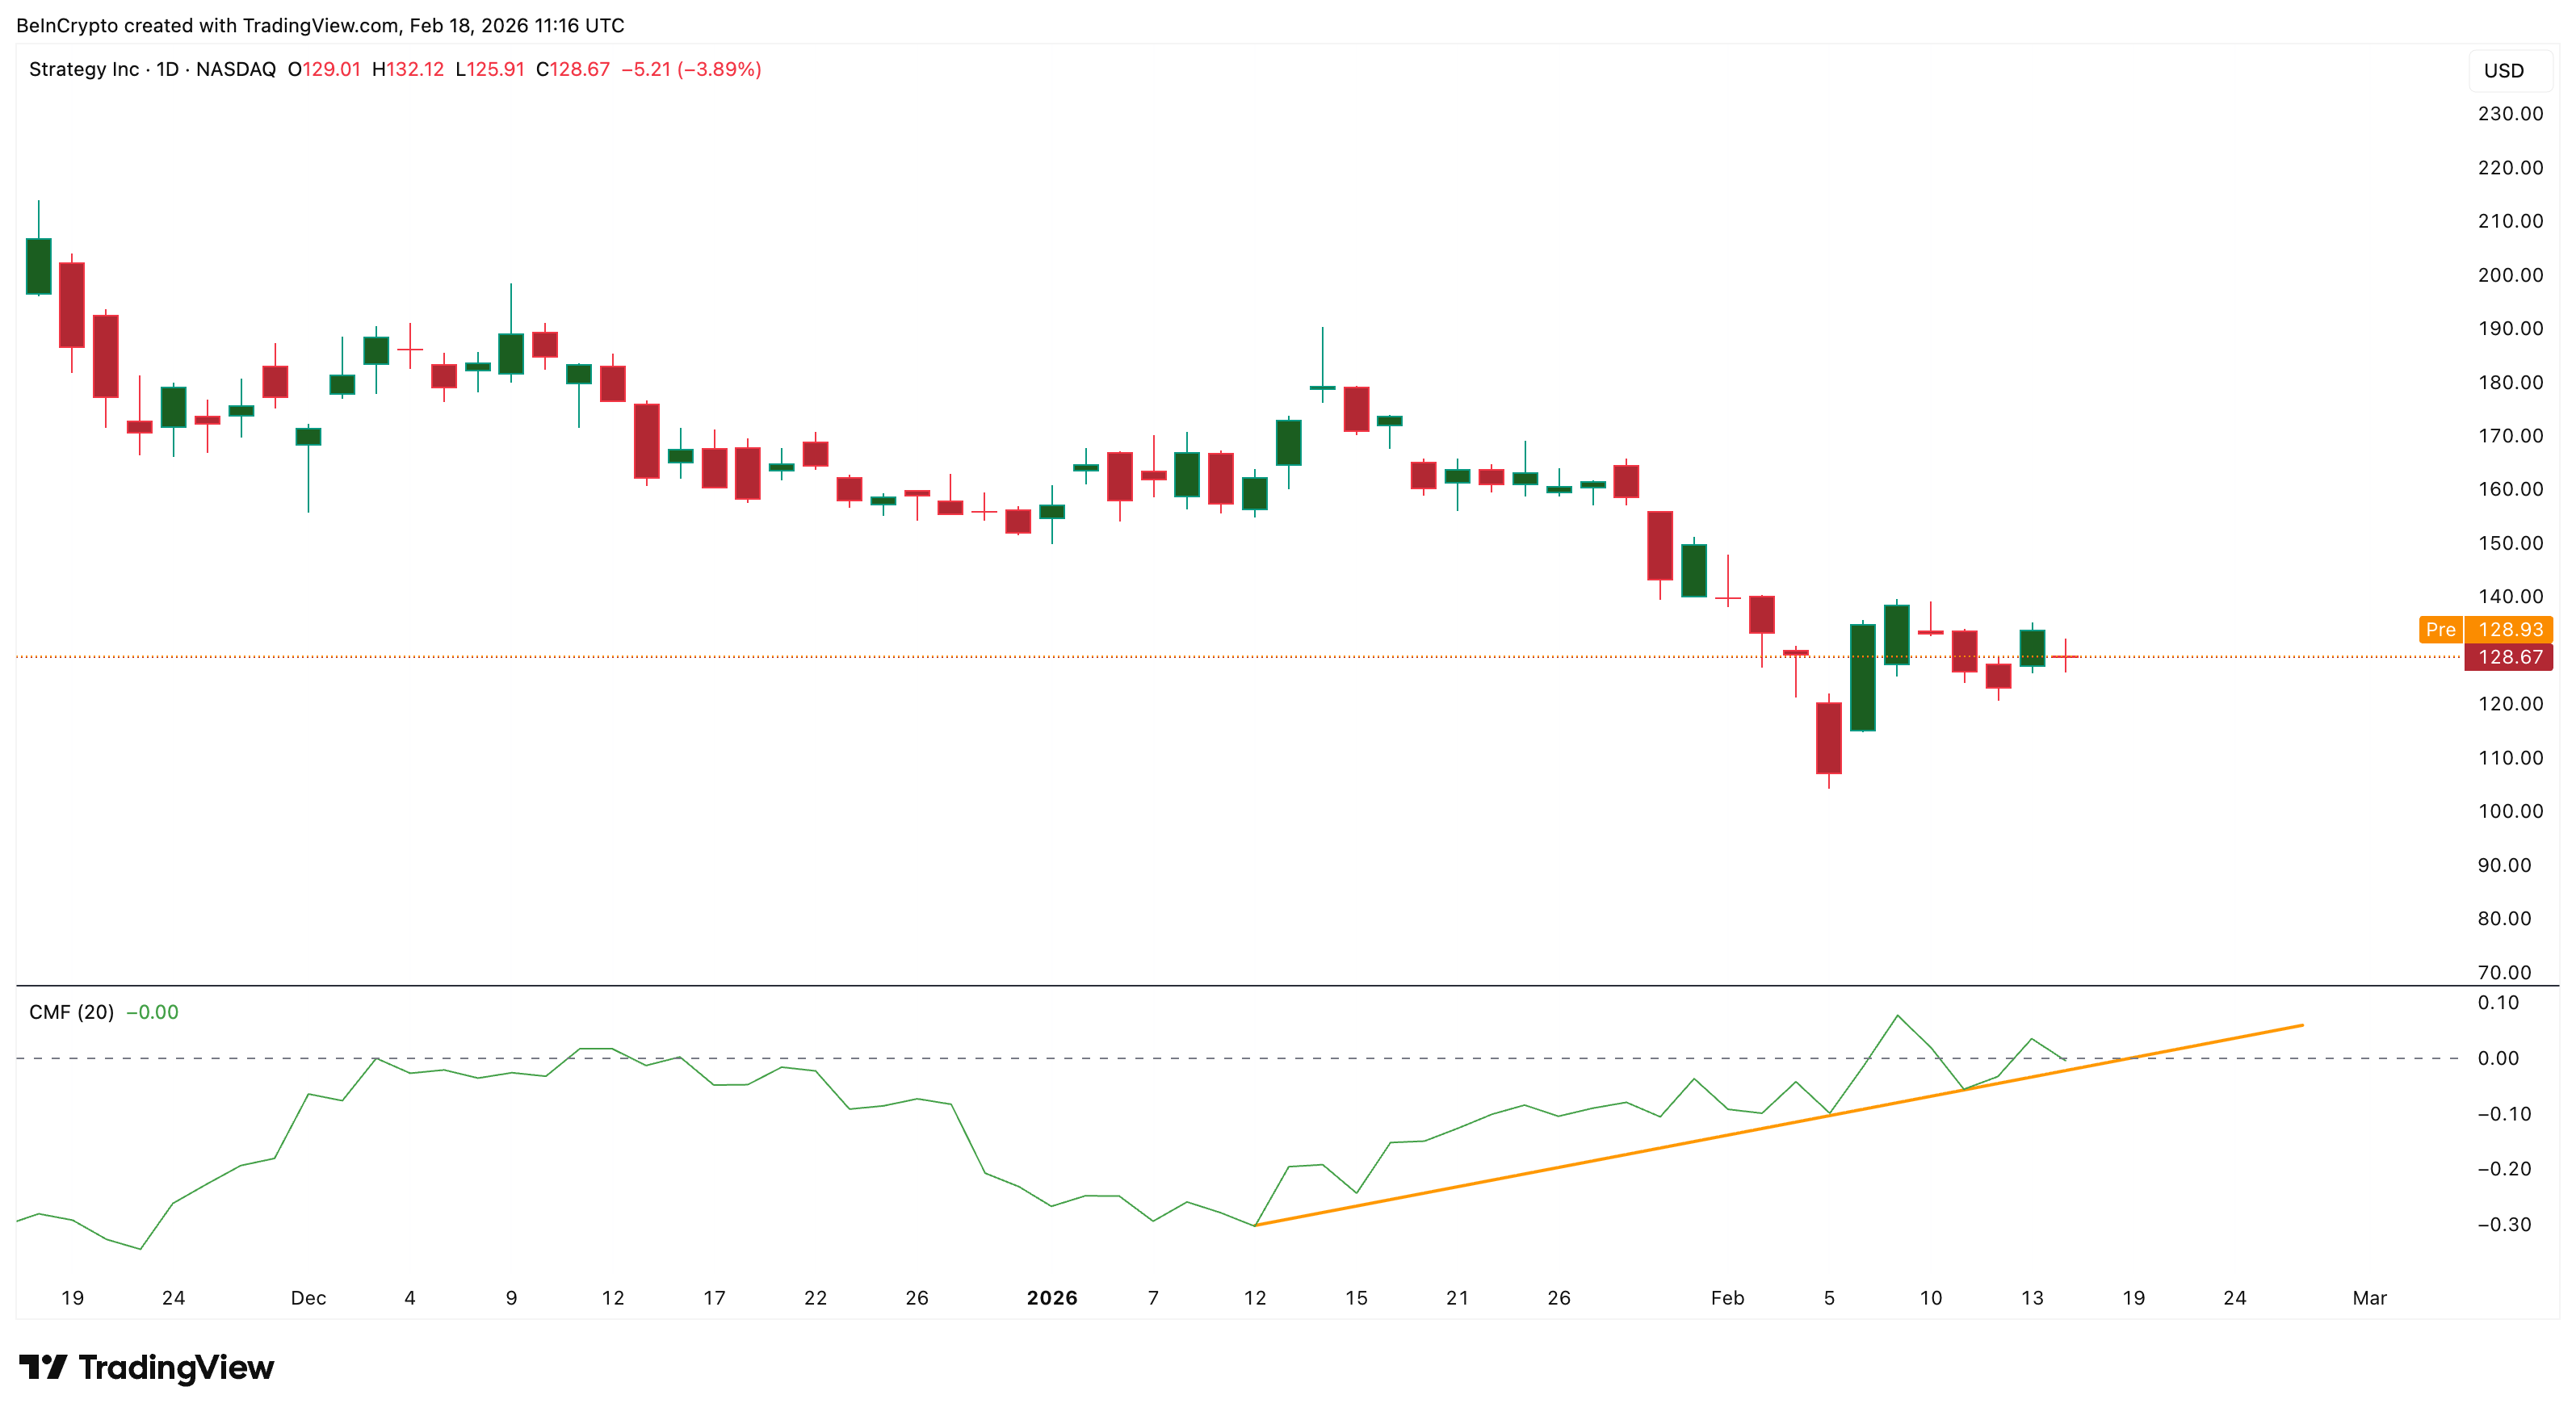The image size is (2576, 1416).
Task: Click the CMF (20) indicator label
Action: 71,1012
